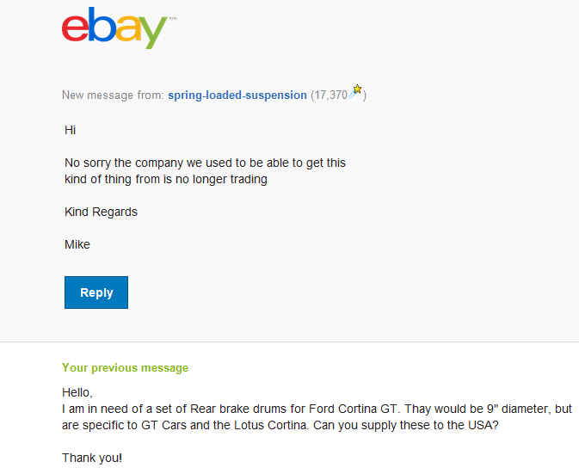The height and width of the screenshot is (474, 579).
Task: Click the "Can you supply these" line
Action: 280,425
